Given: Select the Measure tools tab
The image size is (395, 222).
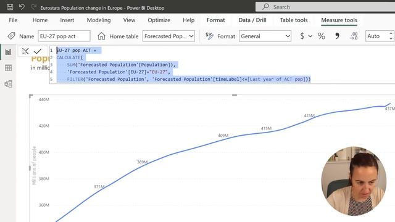Looking at the screenshot, I should (339, 20).
